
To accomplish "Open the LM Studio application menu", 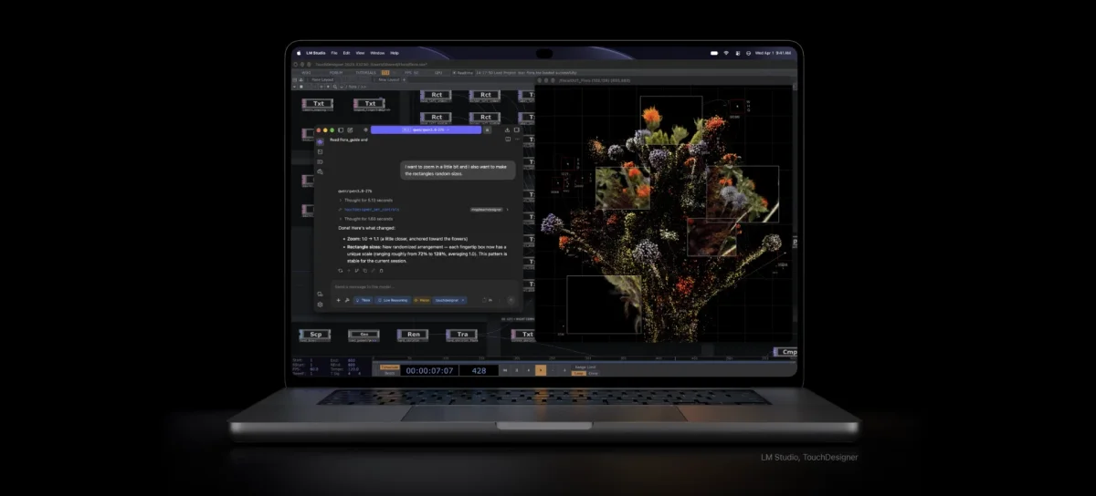I will pyautogui.click(x=316, y=53).
